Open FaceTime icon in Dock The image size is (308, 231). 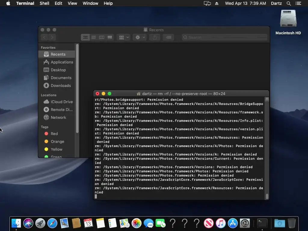[161, 223]
